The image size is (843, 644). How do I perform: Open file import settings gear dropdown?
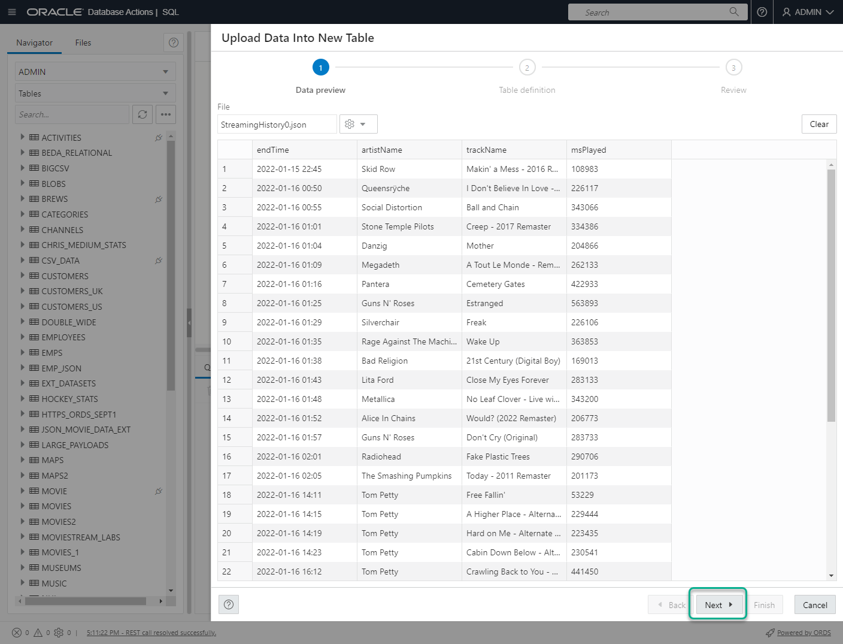(x=358, y=124)
